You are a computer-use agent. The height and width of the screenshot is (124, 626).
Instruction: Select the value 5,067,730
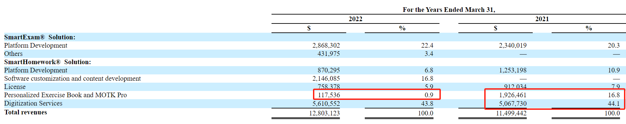[x=512, y=103]
